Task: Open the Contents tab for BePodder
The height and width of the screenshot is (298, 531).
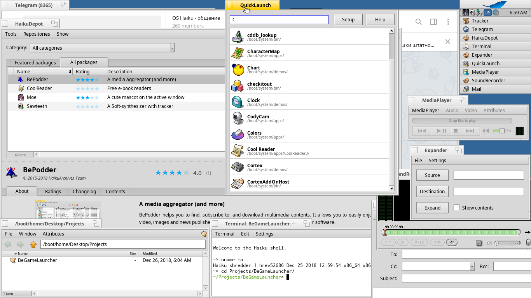Action: (115, 192)
